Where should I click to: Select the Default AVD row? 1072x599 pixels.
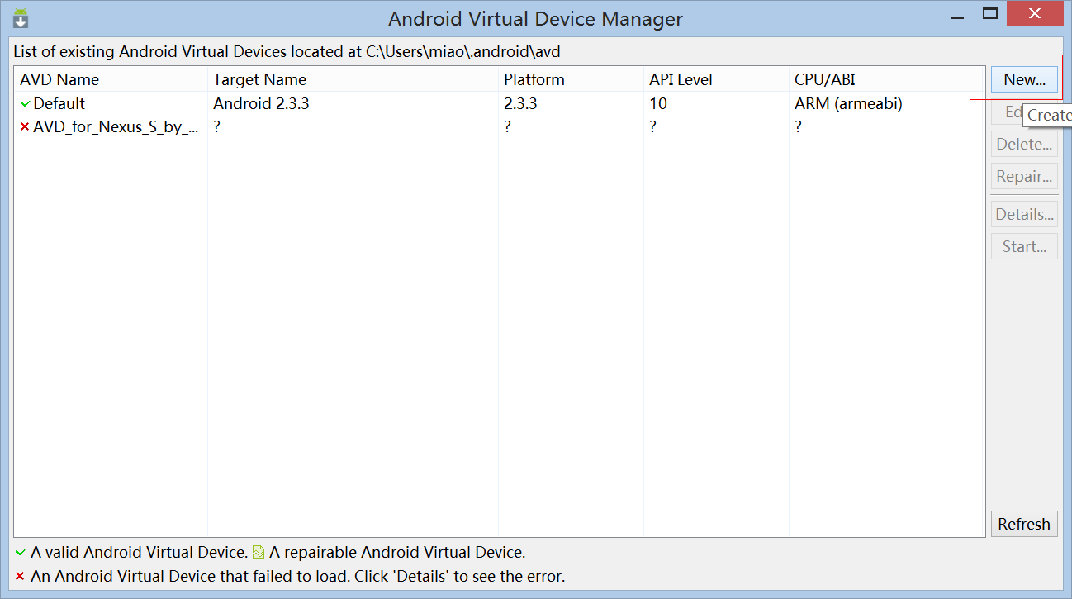499,104
